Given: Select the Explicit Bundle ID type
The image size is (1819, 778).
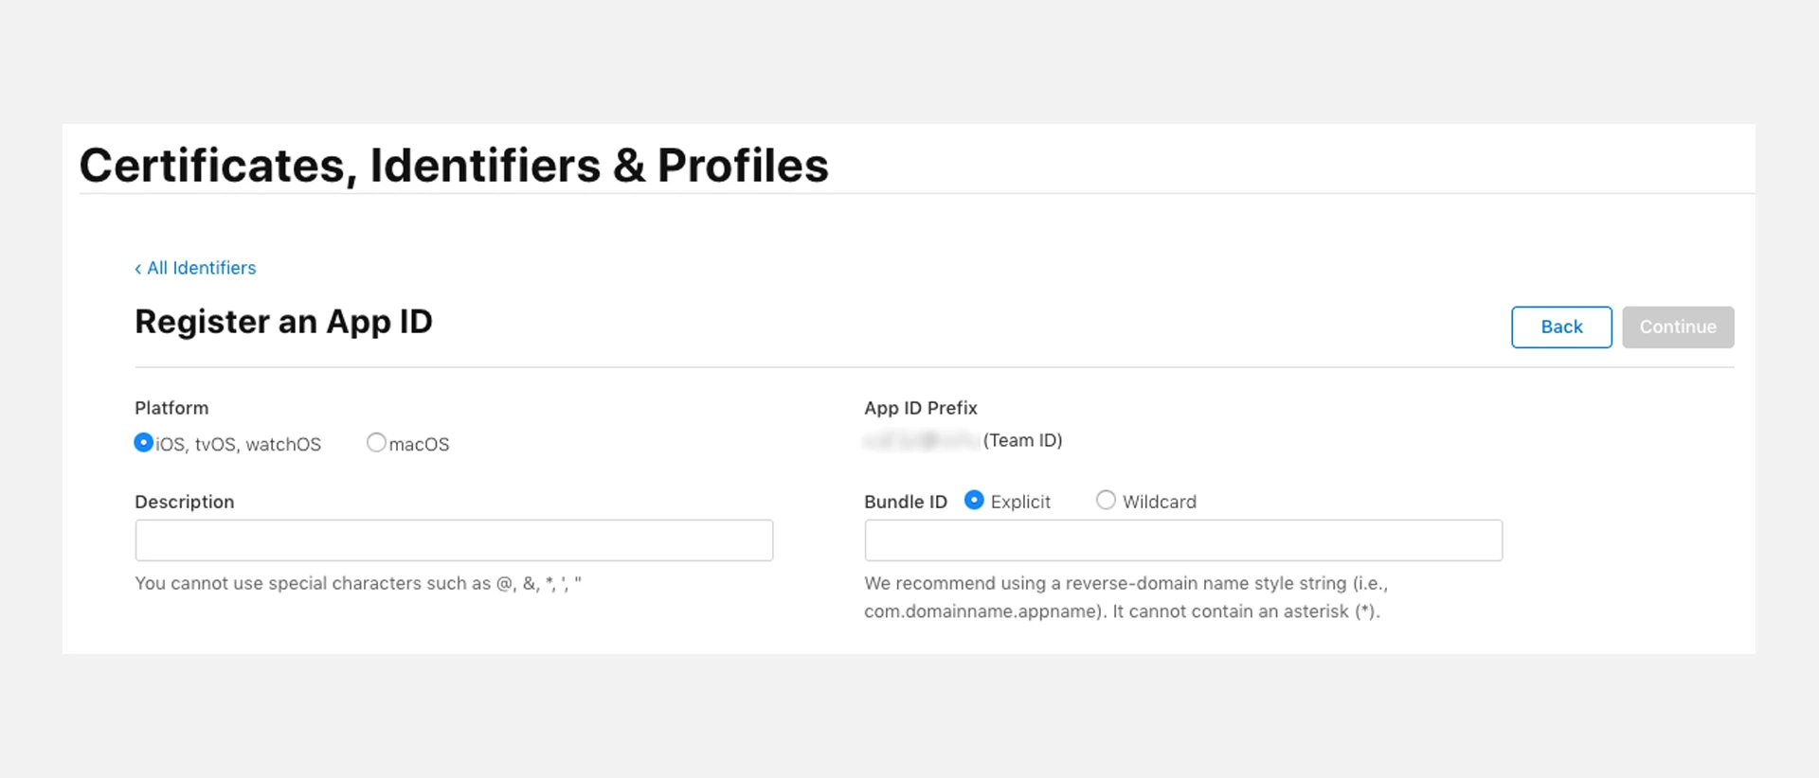Looking at the screenshot, I should pyautogui.click(x=974, y=500).
